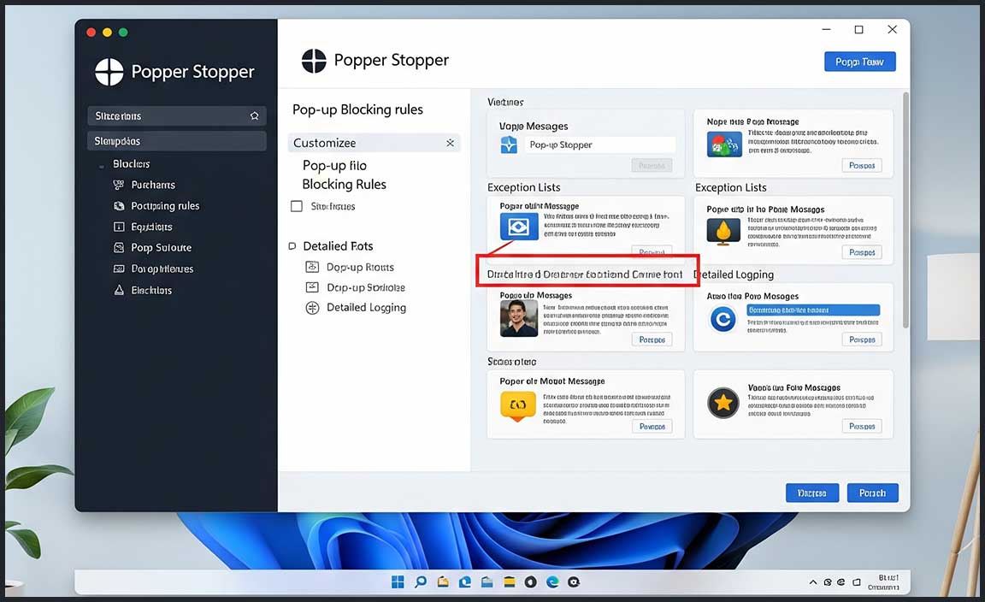This screenshot has width=985, height=602.
Task: Show hidden icons with the taskbar chevron
Action: click(x=812, y=582)
